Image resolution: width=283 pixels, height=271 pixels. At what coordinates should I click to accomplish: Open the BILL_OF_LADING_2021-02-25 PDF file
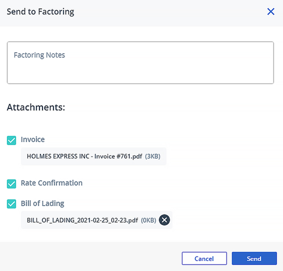(82, 220)
